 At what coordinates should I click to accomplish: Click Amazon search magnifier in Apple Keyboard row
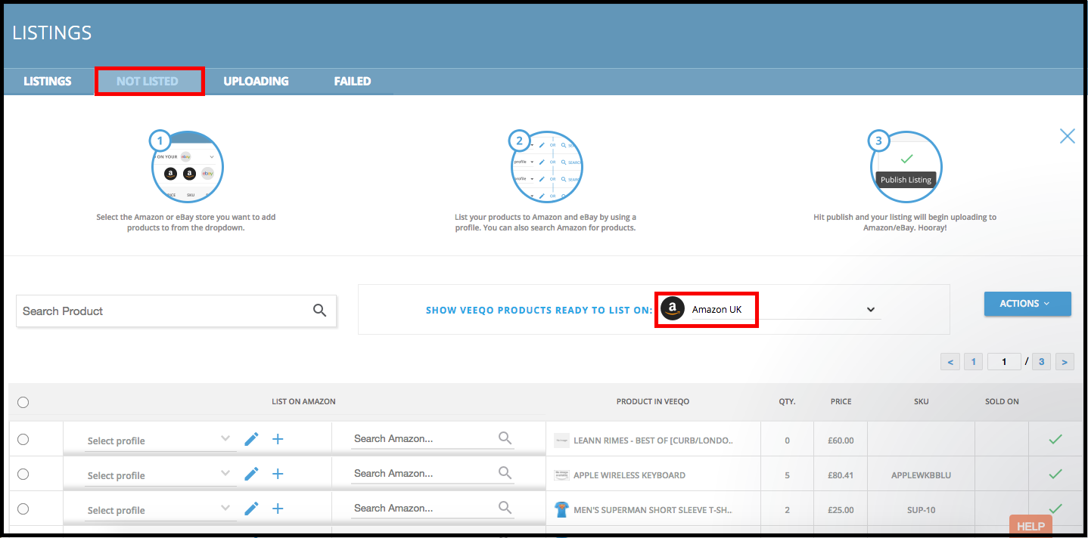(x=505, y=473)
